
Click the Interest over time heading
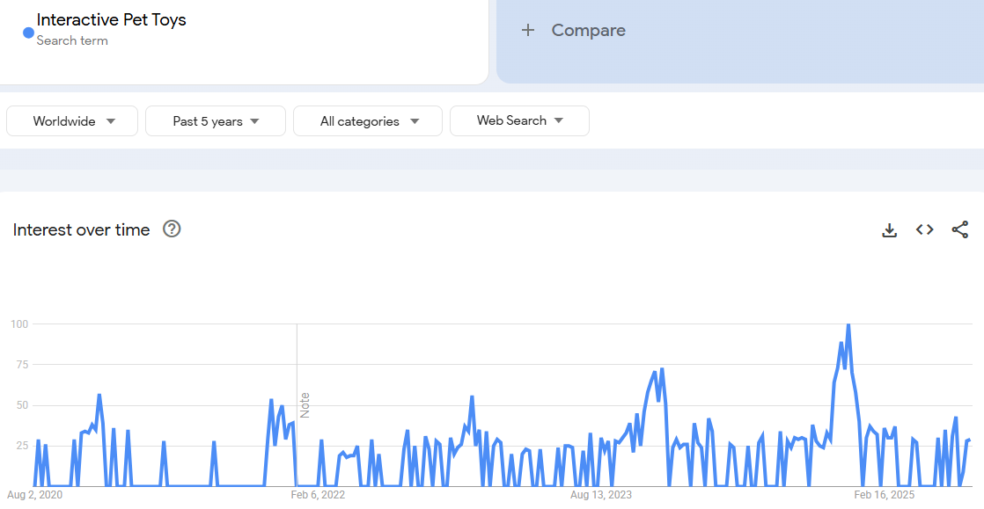[x=82, y=229]
